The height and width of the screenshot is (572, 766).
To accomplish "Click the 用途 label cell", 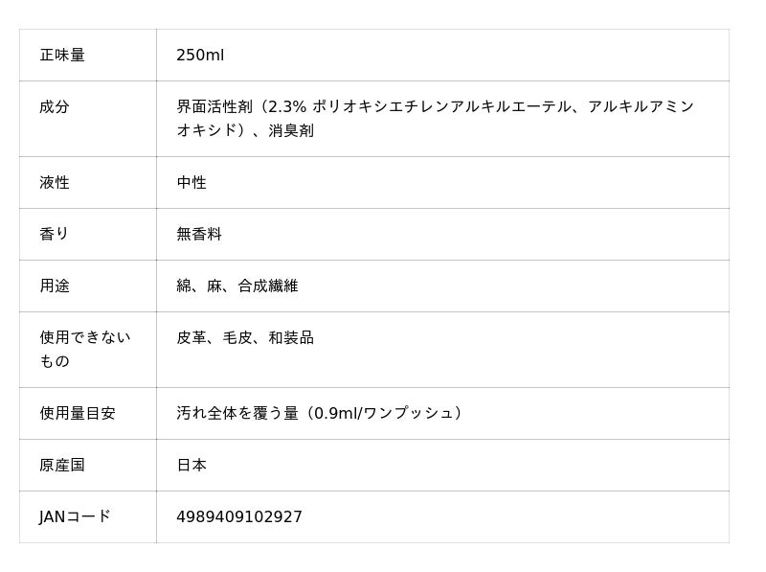I will (55, 286).
